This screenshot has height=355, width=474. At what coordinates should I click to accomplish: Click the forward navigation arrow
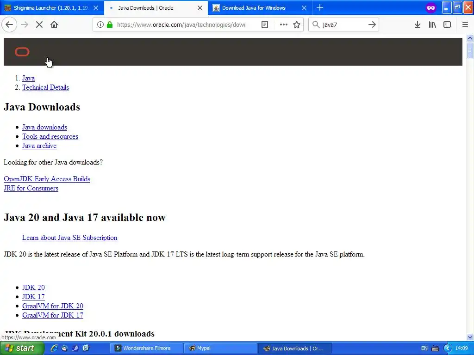pyautogui.click(x=25, y=25)
